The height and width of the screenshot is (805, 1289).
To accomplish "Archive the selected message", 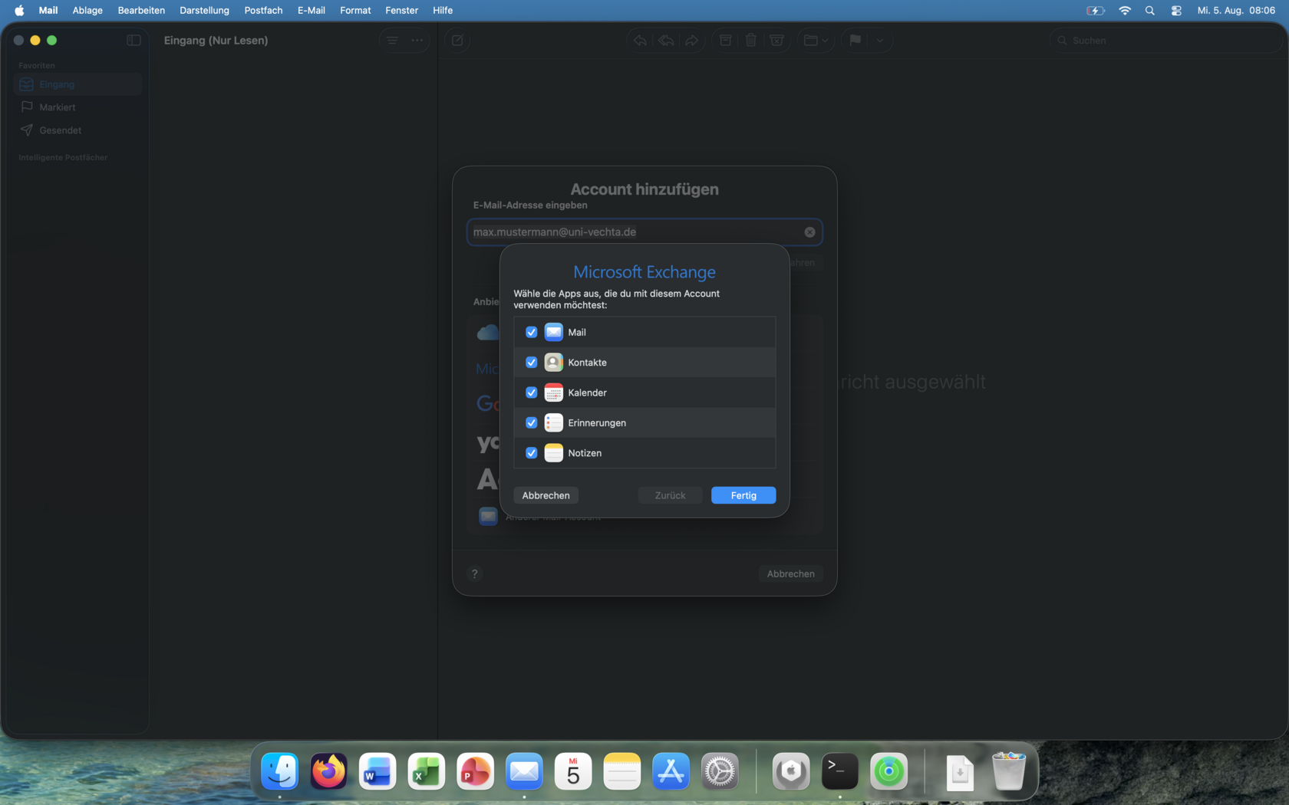I will click(725, 40).
